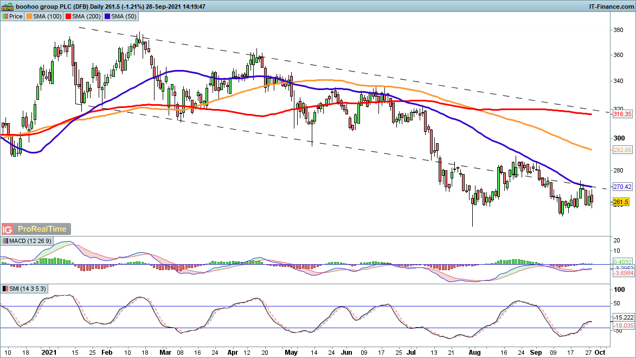This screenshot has height=358, width=636.
Task: Click the -18.035 SMI signal value
Action: pyautogui.click(x=623, y=325)
